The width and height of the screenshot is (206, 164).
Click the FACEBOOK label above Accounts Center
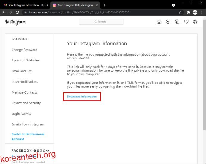click(x=21, y=151)
